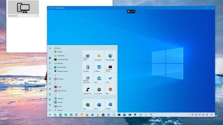Viewport: 223px width, 125px height.
Task: Open the Feedback Hub tile
Action: pos(87,90)
